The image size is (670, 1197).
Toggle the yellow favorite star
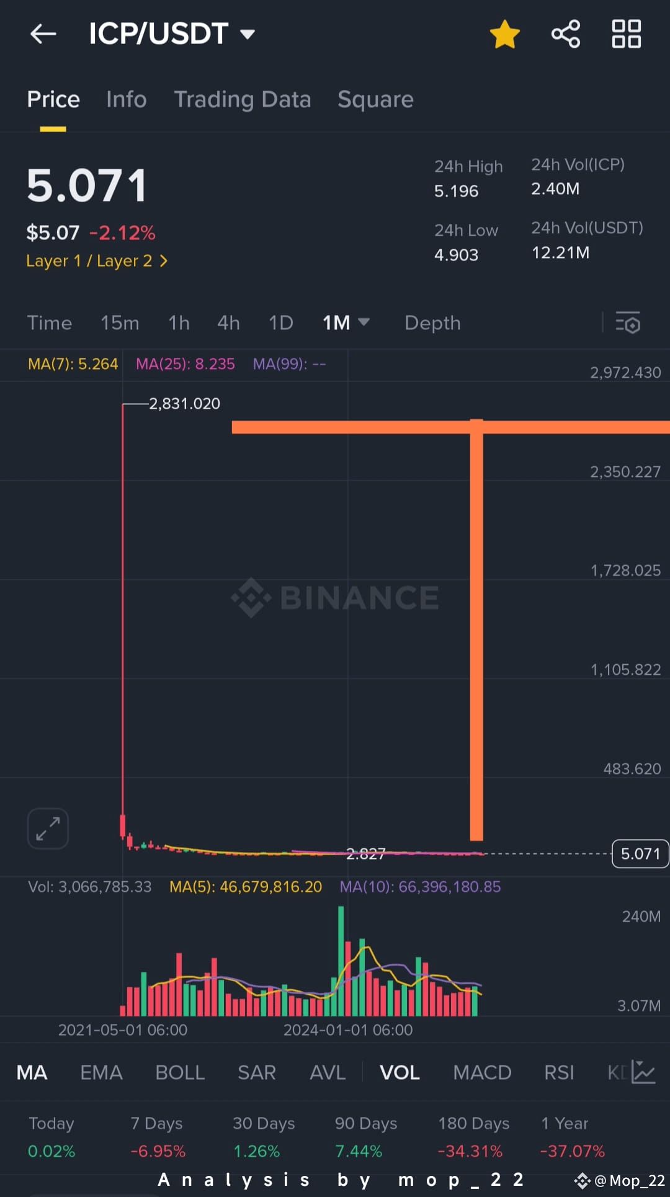pos(505,34)
